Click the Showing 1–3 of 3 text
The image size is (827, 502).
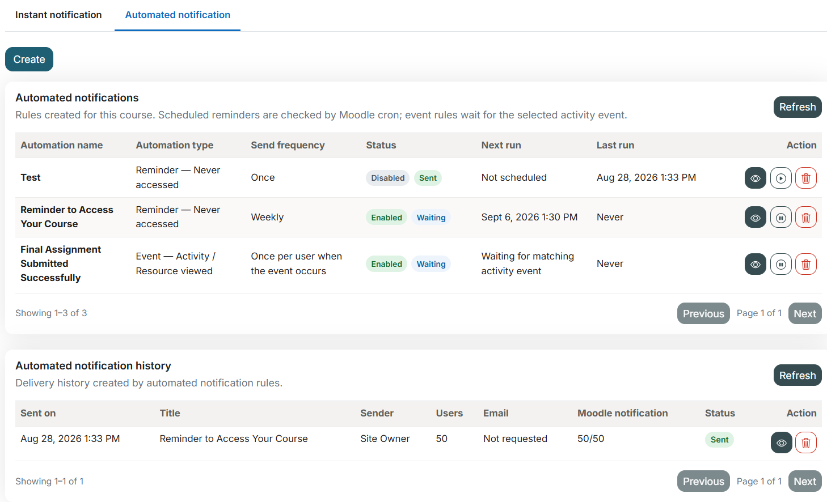[51, 313]
